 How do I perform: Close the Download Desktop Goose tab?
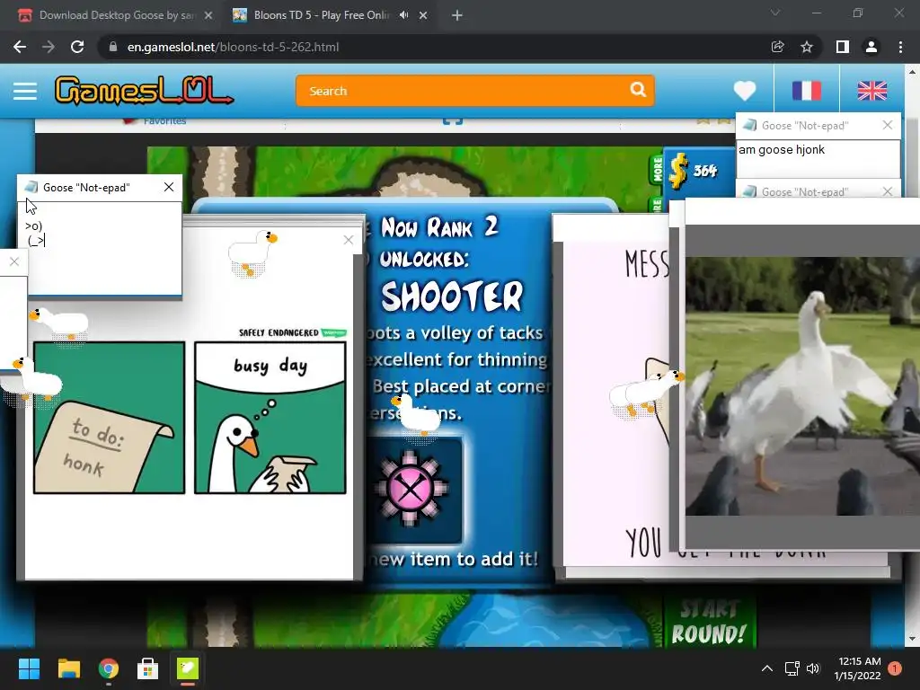(208, 16)
